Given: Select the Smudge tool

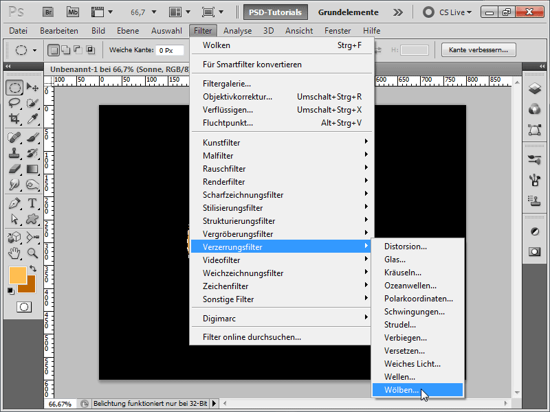Looking at the screenshot, I should pyautogui.click(x=14, y=185).
